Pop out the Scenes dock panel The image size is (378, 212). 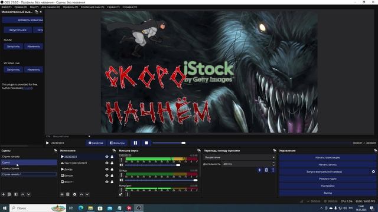56,151
